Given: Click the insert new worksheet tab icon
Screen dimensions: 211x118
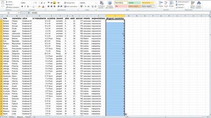Looking at the screenshot, I should (34, 117).
